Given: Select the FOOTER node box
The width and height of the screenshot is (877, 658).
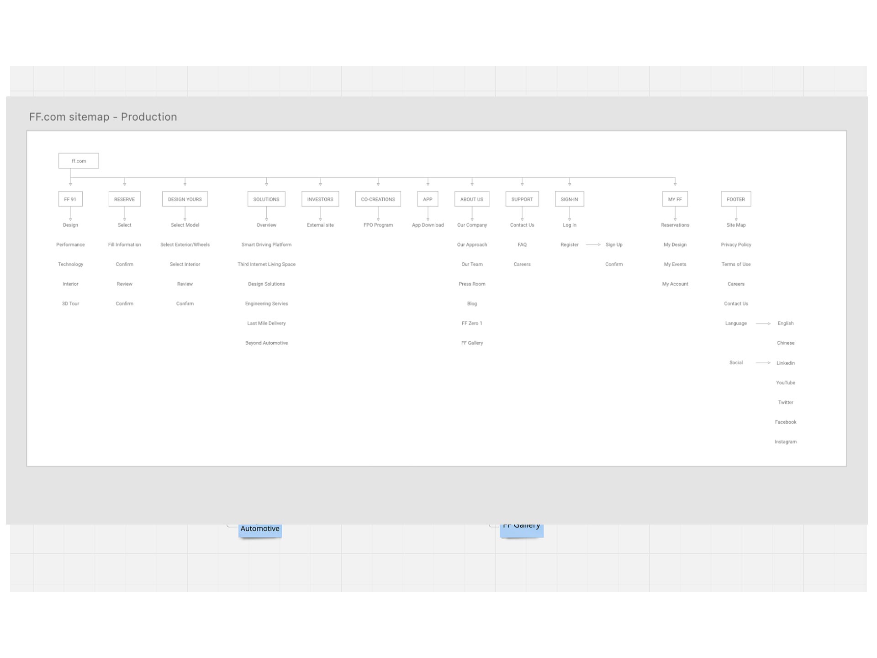Looking at the screenshot, I should 736,199.
